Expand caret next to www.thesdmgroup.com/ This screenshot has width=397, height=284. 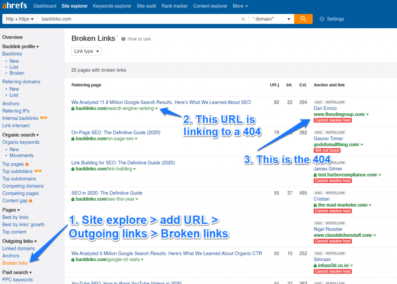click(368, 114)
